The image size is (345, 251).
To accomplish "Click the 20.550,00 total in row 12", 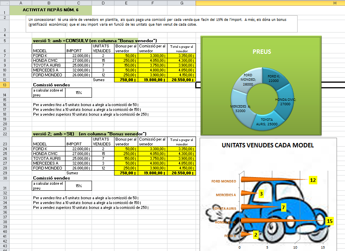I will point(182,80).
